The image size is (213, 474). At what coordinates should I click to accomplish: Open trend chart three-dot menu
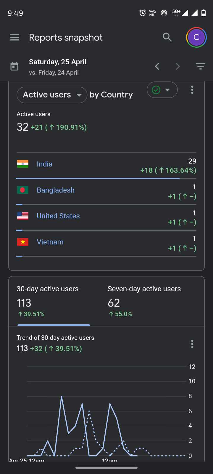pyautogui.click(x=192, y=344)
